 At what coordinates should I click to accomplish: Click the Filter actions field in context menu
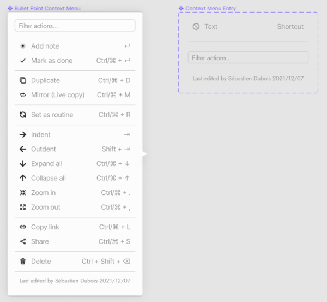tap(75, 26)
